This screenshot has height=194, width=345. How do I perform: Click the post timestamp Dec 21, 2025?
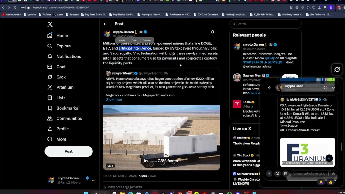[x=120, y=176]
